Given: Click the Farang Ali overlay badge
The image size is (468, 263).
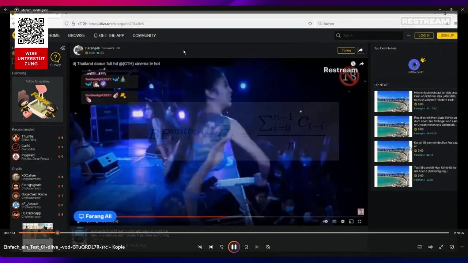Looking at the screenshot, I should tap(95, 216).
